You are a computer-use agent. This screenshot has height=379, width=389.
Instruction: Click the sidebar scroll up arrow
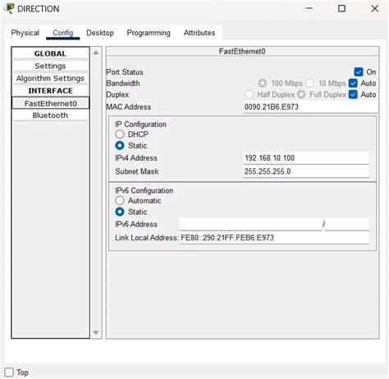pyautogui.click(x=96, y=53)
